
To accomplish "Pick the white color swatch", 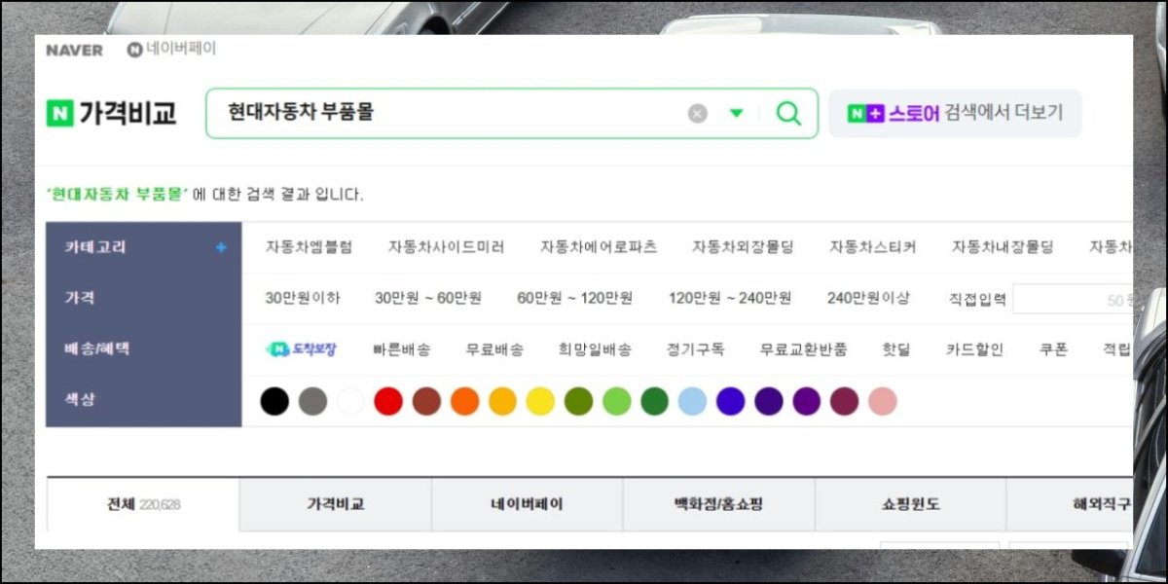I will pyautogui.click(x=350, y=401).
